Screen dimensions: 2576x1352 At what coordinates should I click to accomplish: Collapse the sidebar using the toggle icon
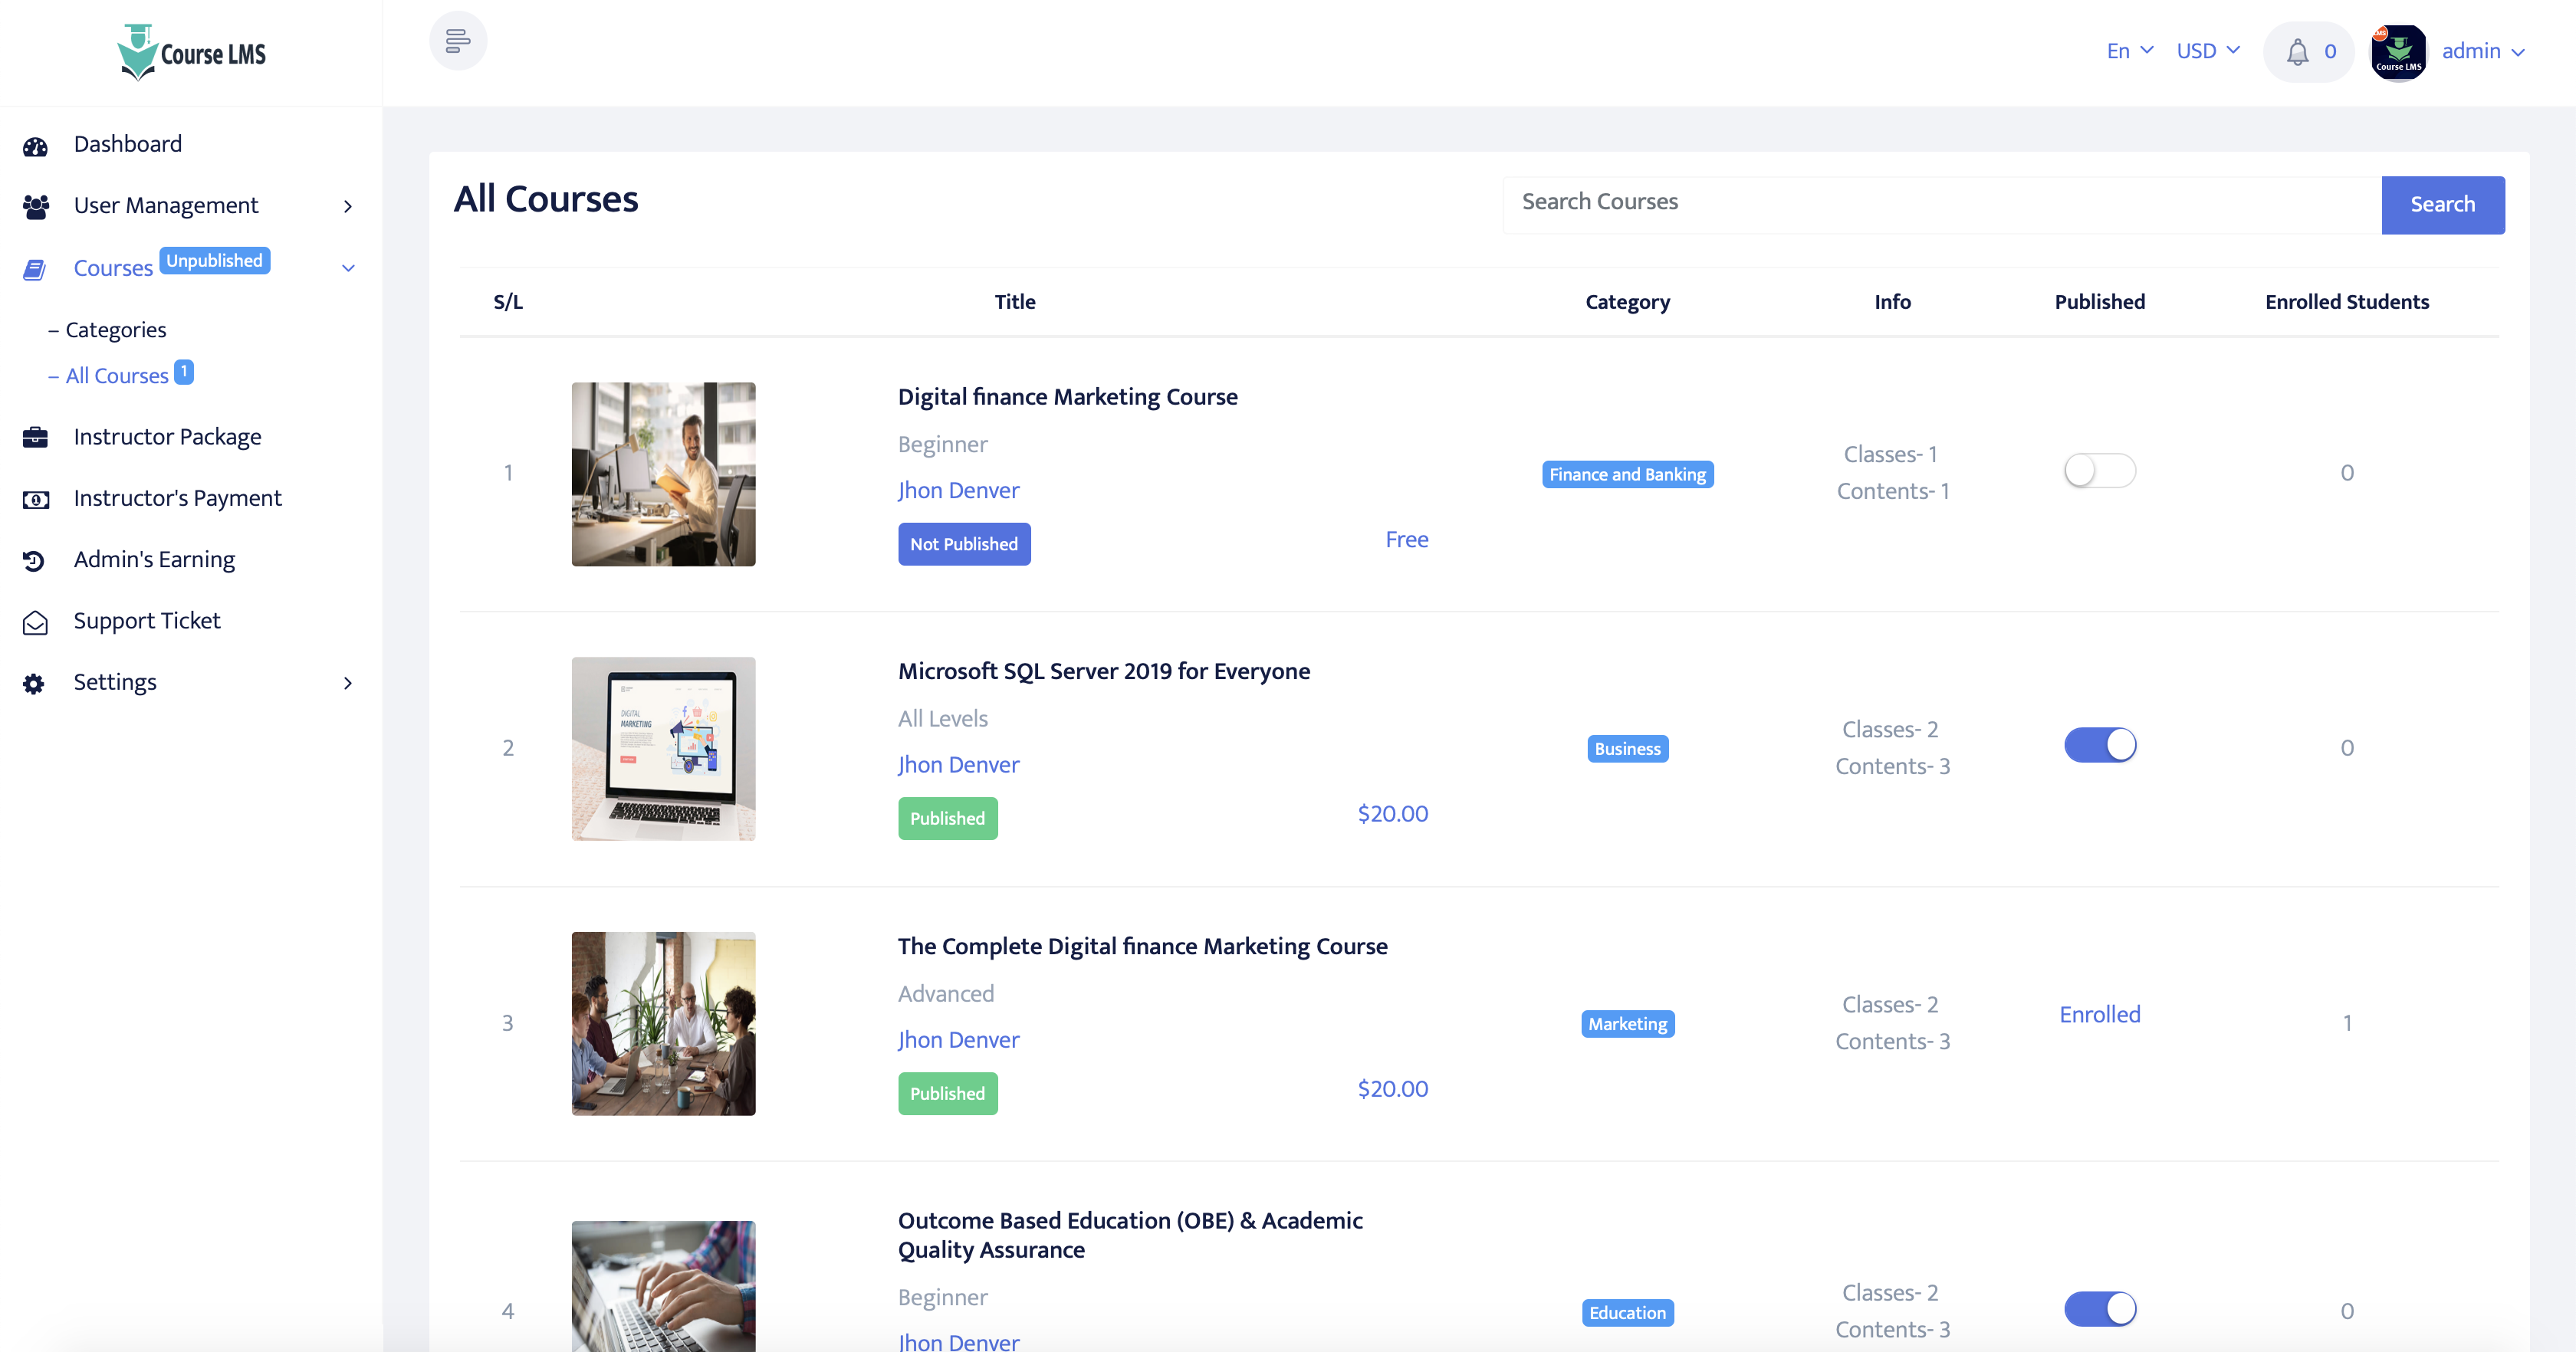(458, 41)
